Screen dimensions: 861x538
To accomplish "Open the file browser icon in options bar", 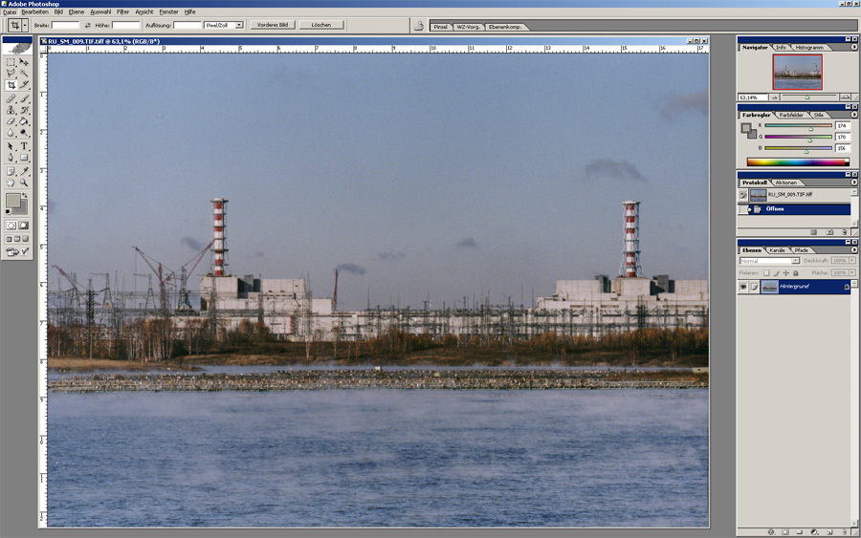I will pyautogui.click(x=418, y=25).
